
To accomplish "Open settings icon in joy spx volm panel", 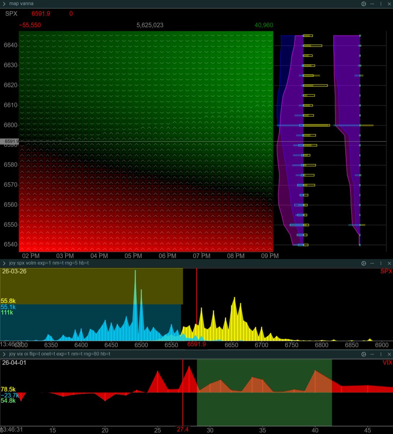I will click(363, 263).
